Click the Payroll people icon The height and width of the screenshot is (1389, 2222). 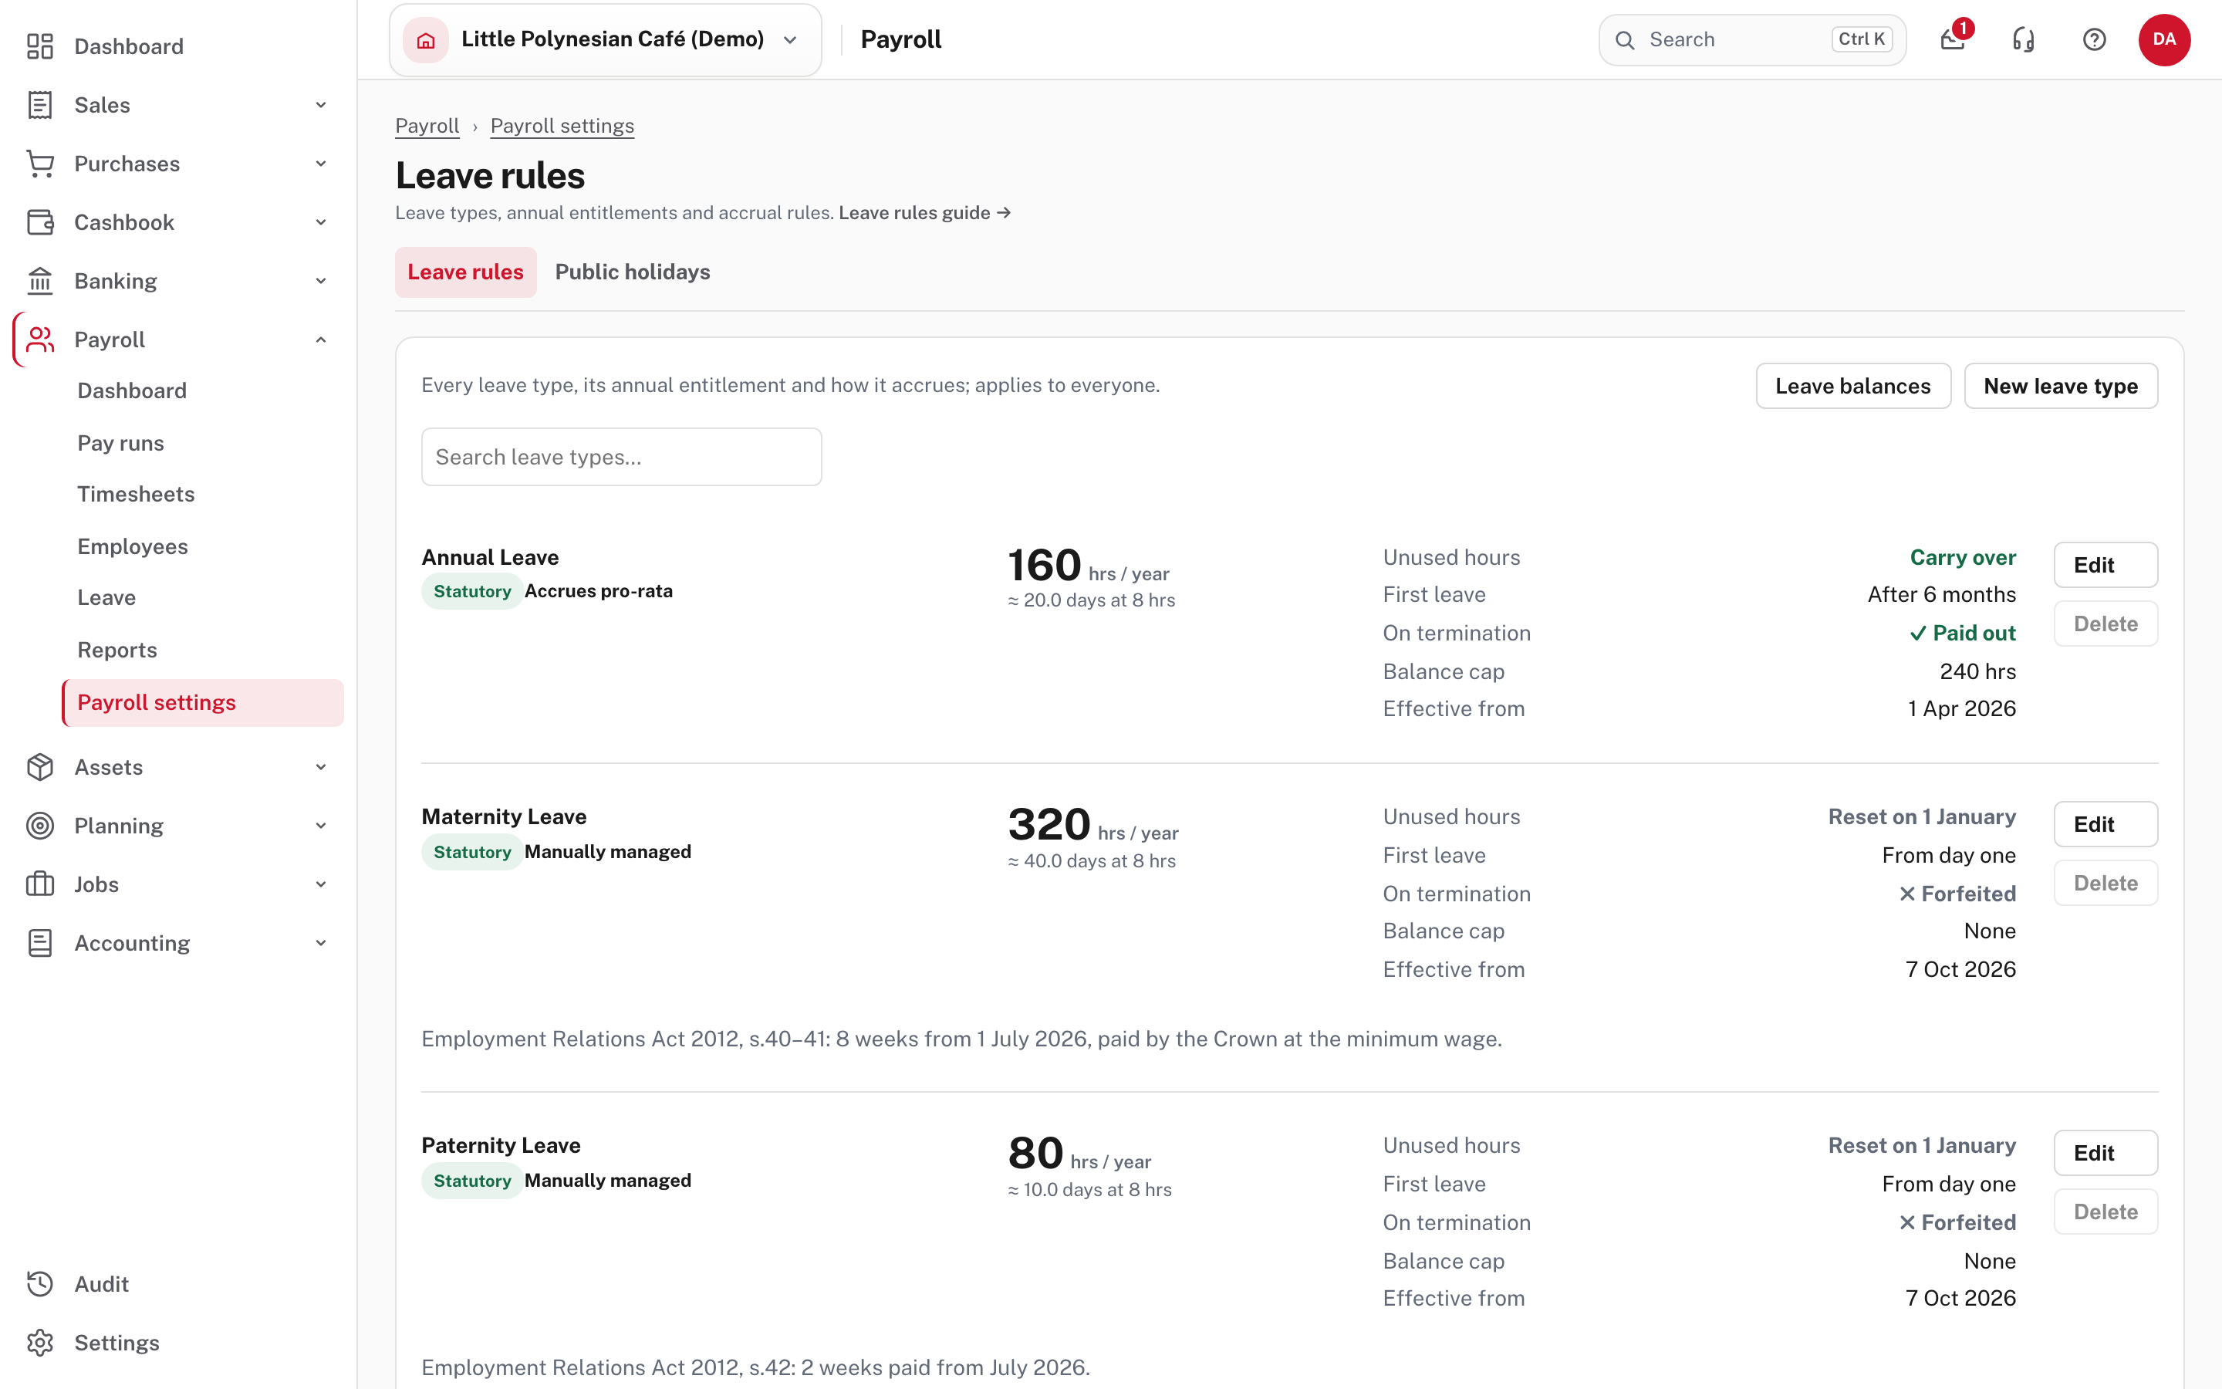[x=39, y=340]
